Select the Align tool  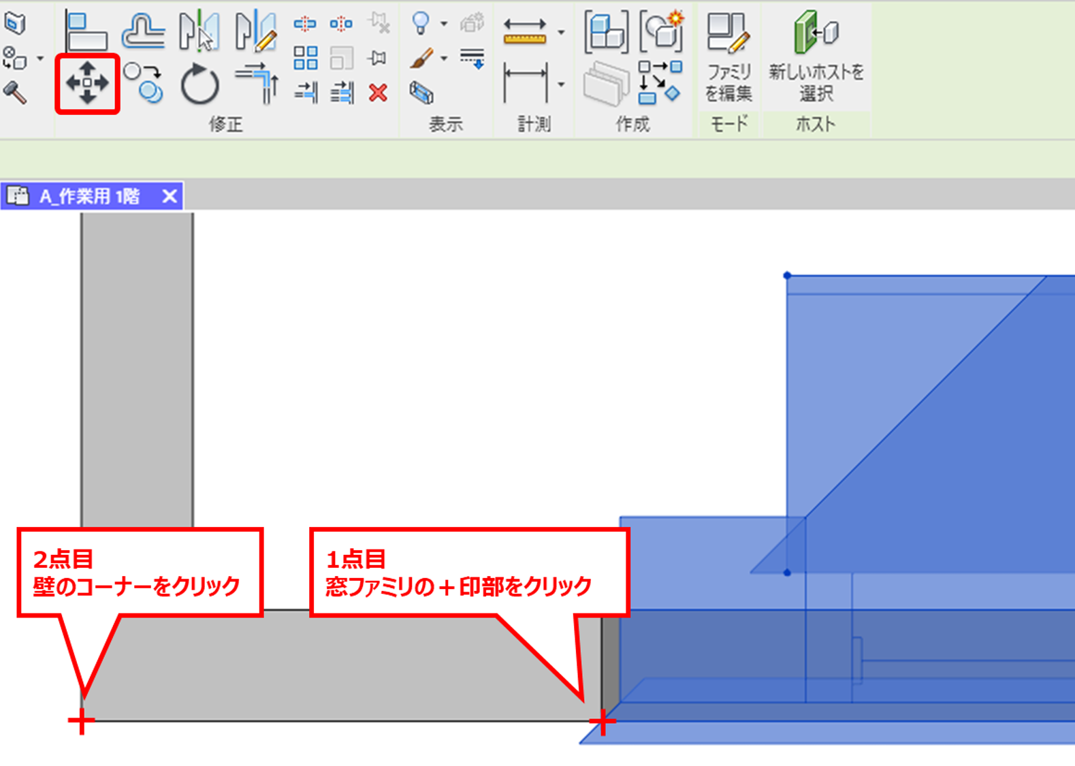pos(86,31)
